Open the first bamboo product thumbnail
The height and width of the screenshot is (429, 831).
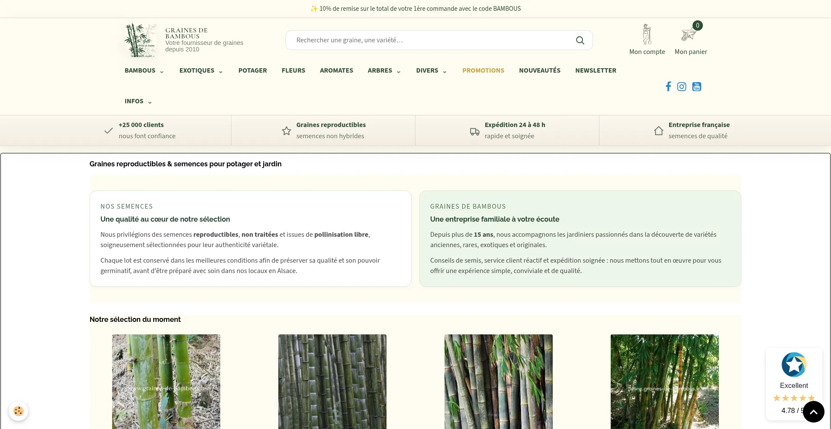(x=166, y=381)
